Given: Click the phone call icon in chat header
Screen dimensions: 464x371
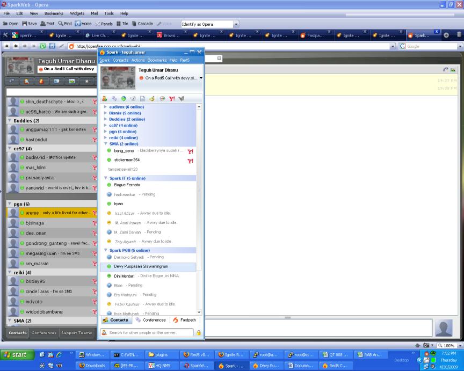Looking at the screenshot, I should point(445,69).
